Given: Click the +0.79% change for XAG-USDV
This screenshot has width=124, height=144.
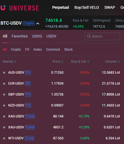Looking at the screenshot, I should click(x=84, y=116).
